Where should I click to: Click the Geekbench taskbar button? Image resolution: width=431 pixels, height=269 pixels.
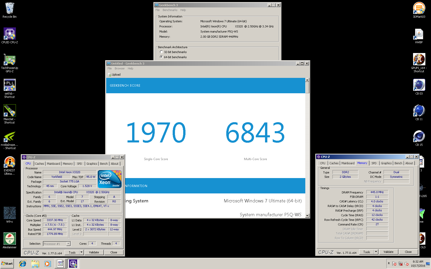tap(61, 264)
